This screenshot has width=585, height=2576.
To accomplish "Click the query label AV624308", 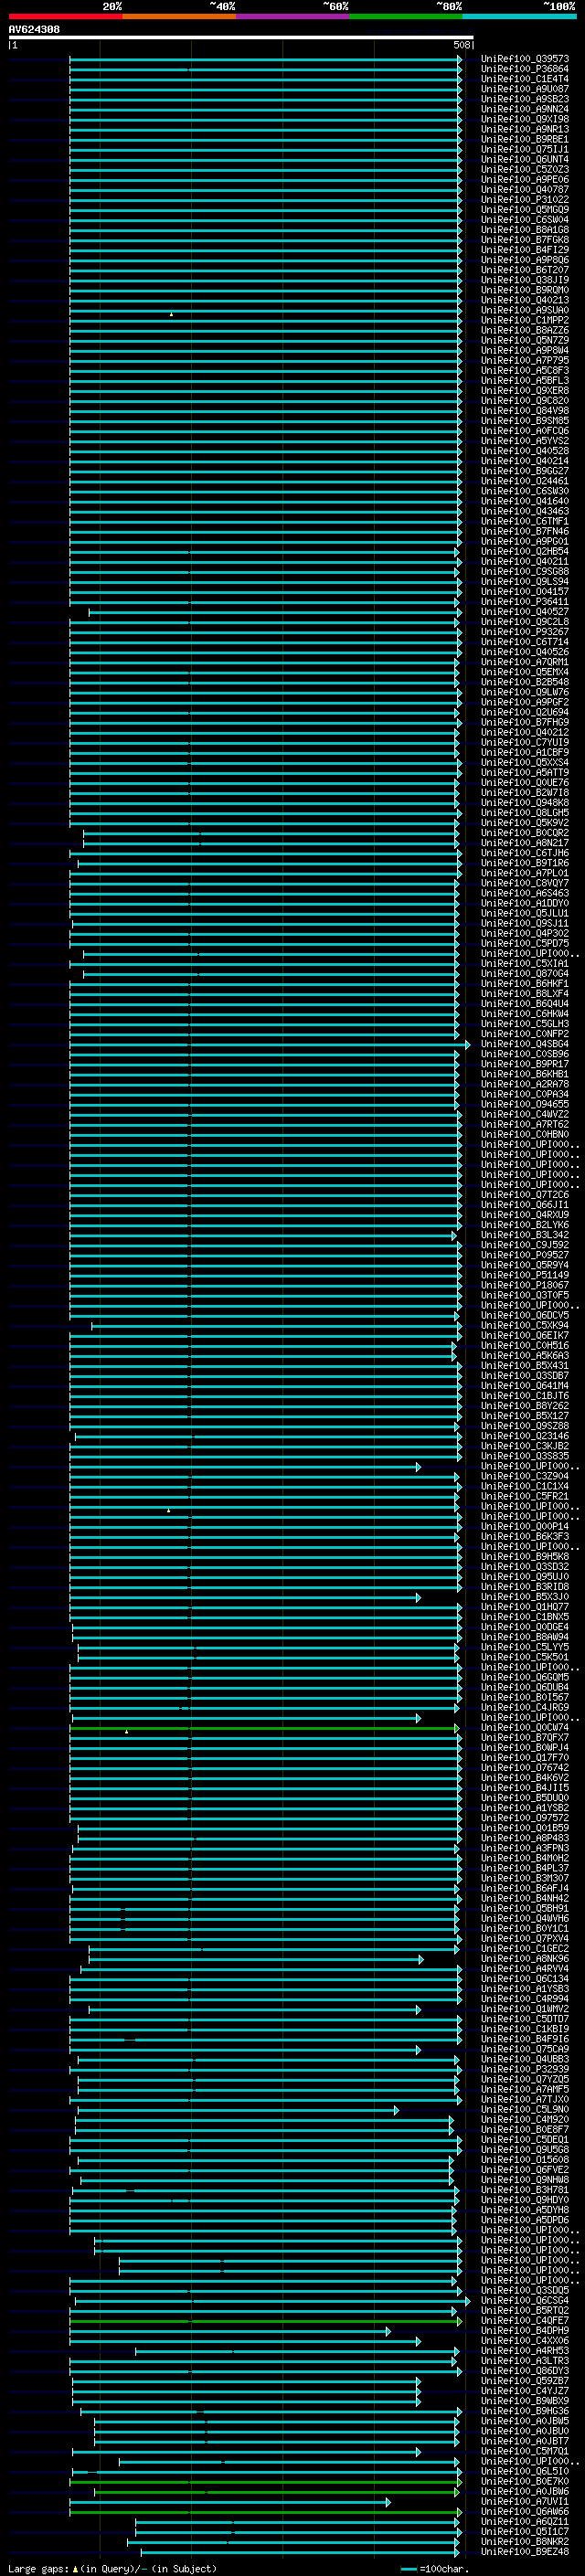I will (x=34, y=30).
